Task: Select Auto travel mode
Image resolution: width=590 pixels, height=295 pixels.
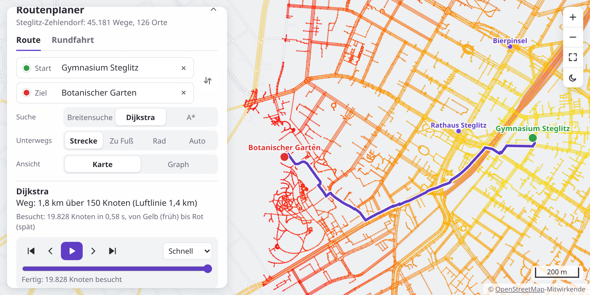Action: pos(197,141)
